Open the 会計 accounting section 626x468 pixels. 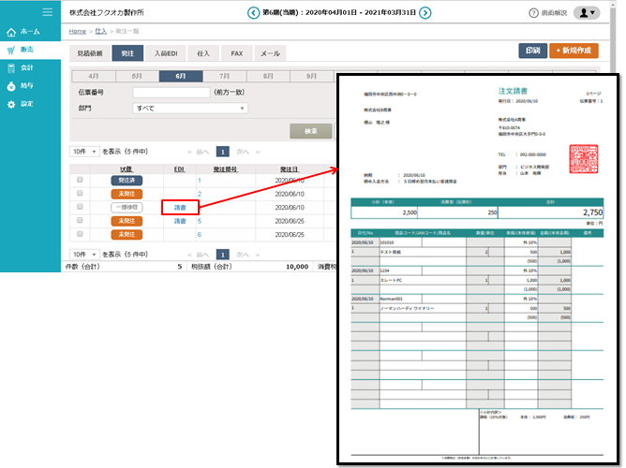pyautogui.click(x=28, y=68)
